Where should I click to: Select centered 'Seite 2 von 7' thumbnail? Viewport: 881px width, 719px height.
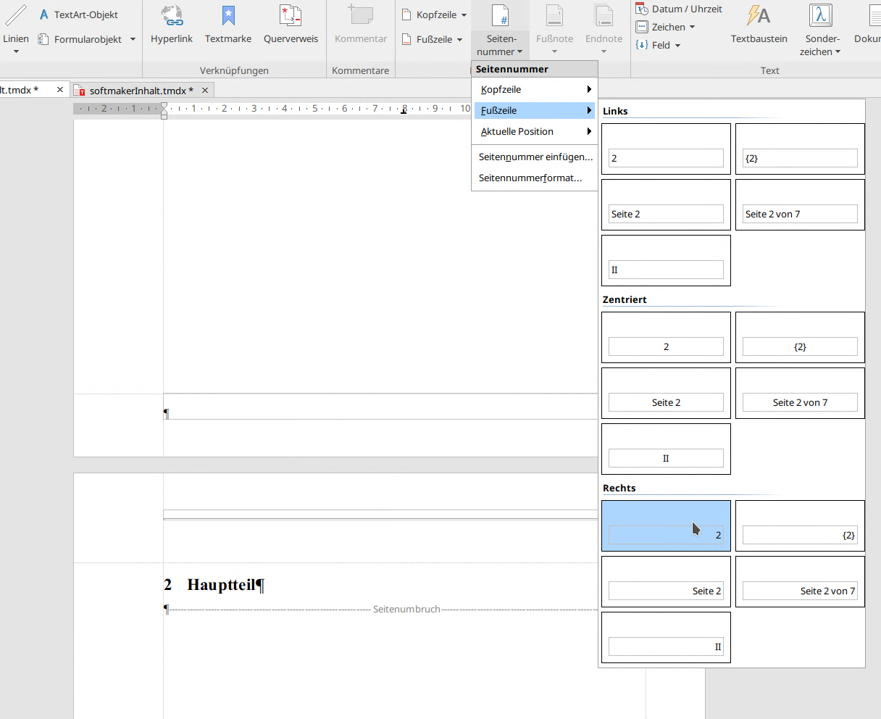pyautogui.click(x=800, y=394)
